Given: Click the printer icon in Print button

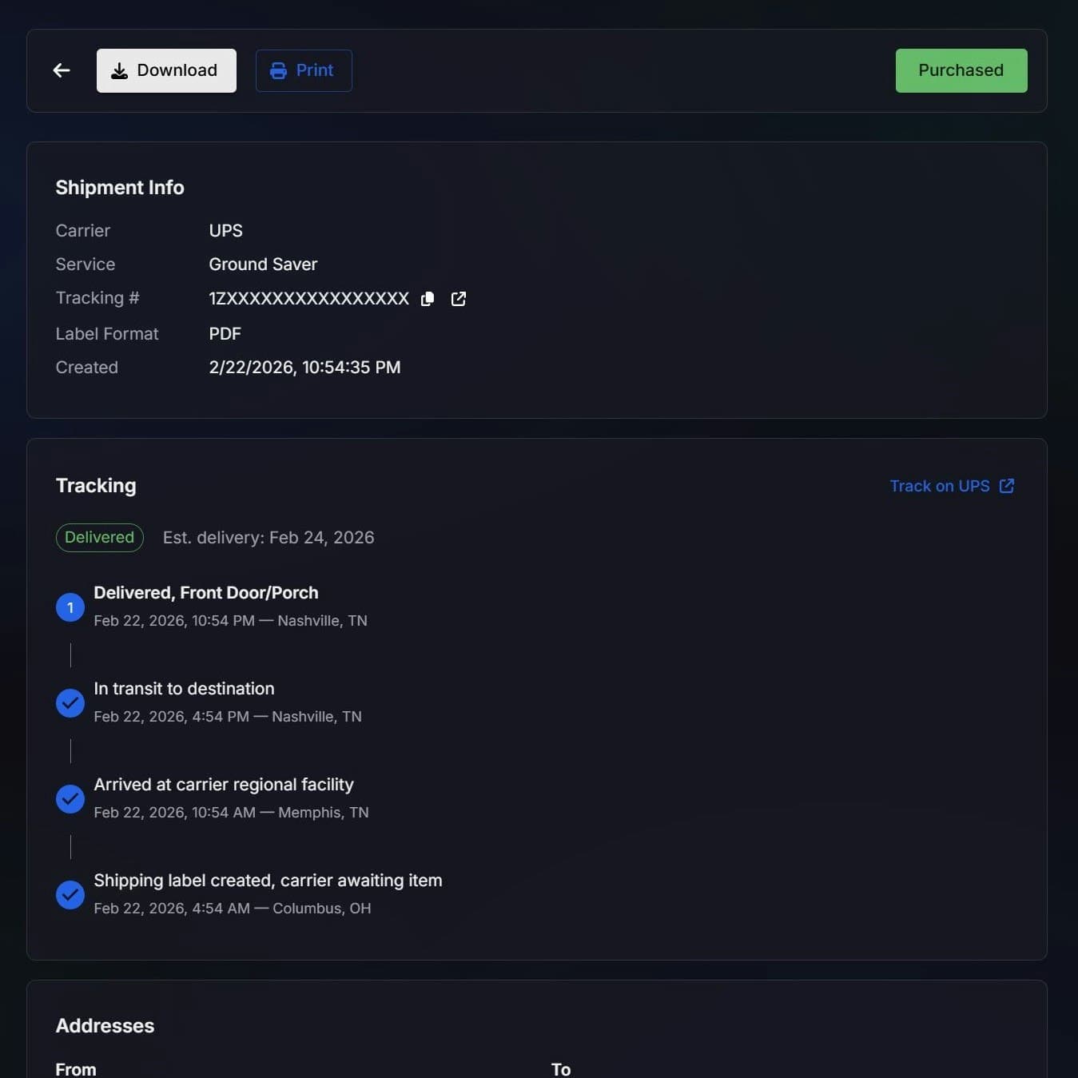Looking at the screenshot, I should click(278, 70).
